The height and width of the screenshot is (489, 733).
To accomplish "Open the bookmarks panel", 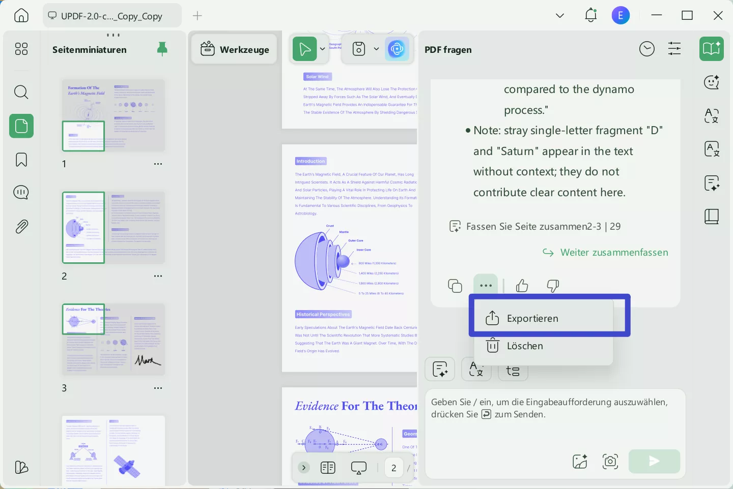I will (21, 160).
